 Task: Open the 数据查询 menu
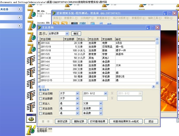click(104, 18)
